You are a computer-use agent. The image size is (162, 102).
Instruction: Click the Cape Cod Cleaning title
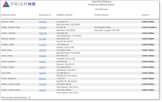pyautogui.click(x=102, y=2)
